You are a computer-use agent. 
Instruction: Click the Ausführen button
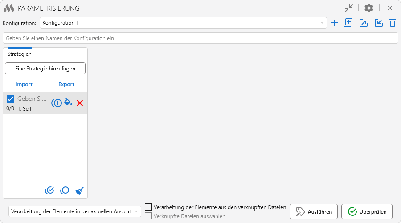314,211
